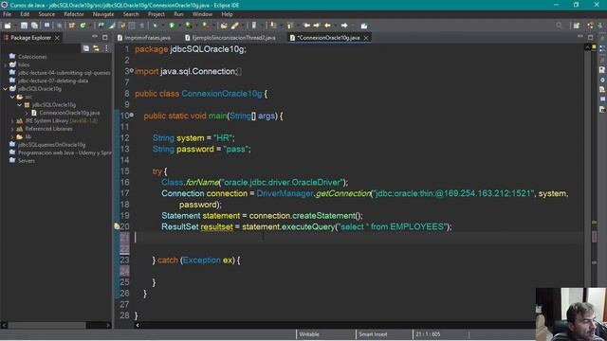Open the dropdown arrow next to Debug button
The height and width of the screenshot is (341, 607).
pyautogui.click(x=163, y=26)
